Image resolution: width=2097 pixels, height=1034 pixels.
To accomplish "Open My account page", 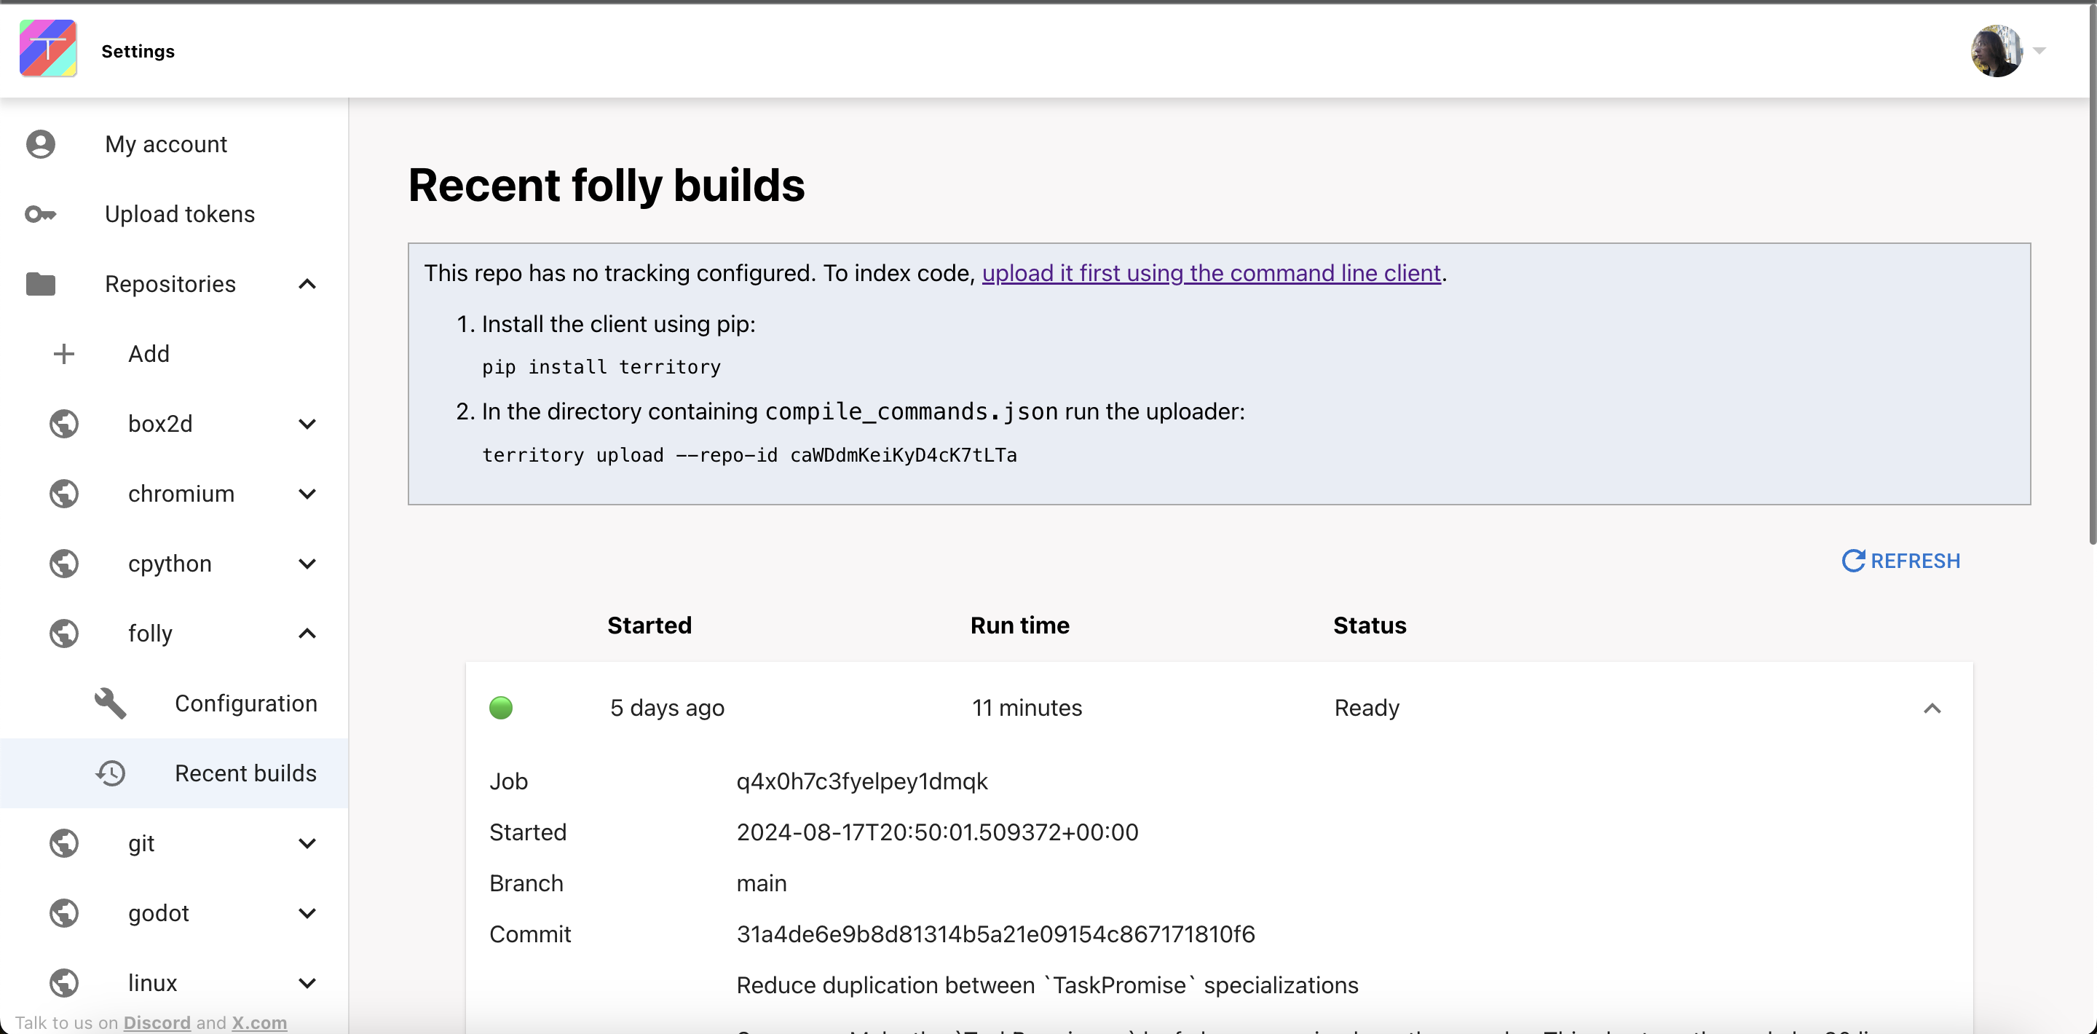I will [x=166, y=144].
